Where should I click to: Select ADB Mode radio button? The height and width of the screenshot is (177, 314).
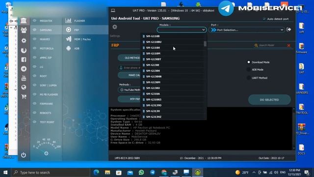pyautogui.click(x=249, y=70)
